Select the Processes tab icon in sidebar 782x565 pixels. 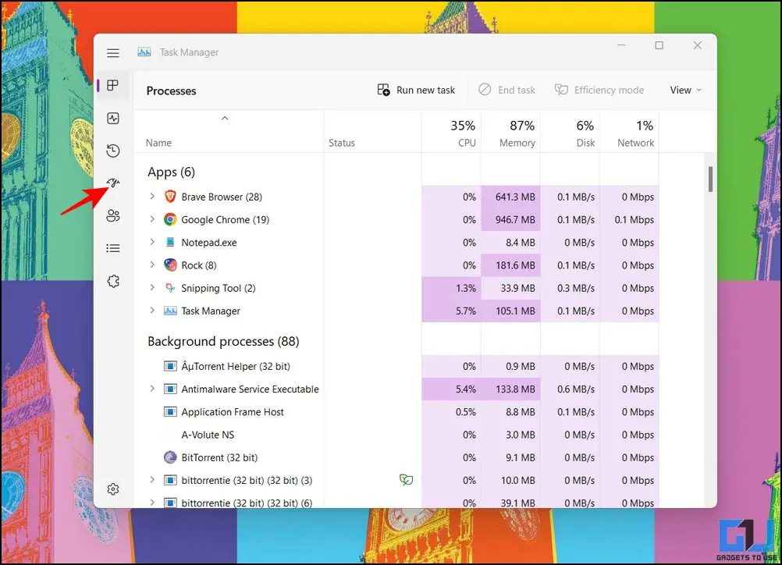point(112,85)
